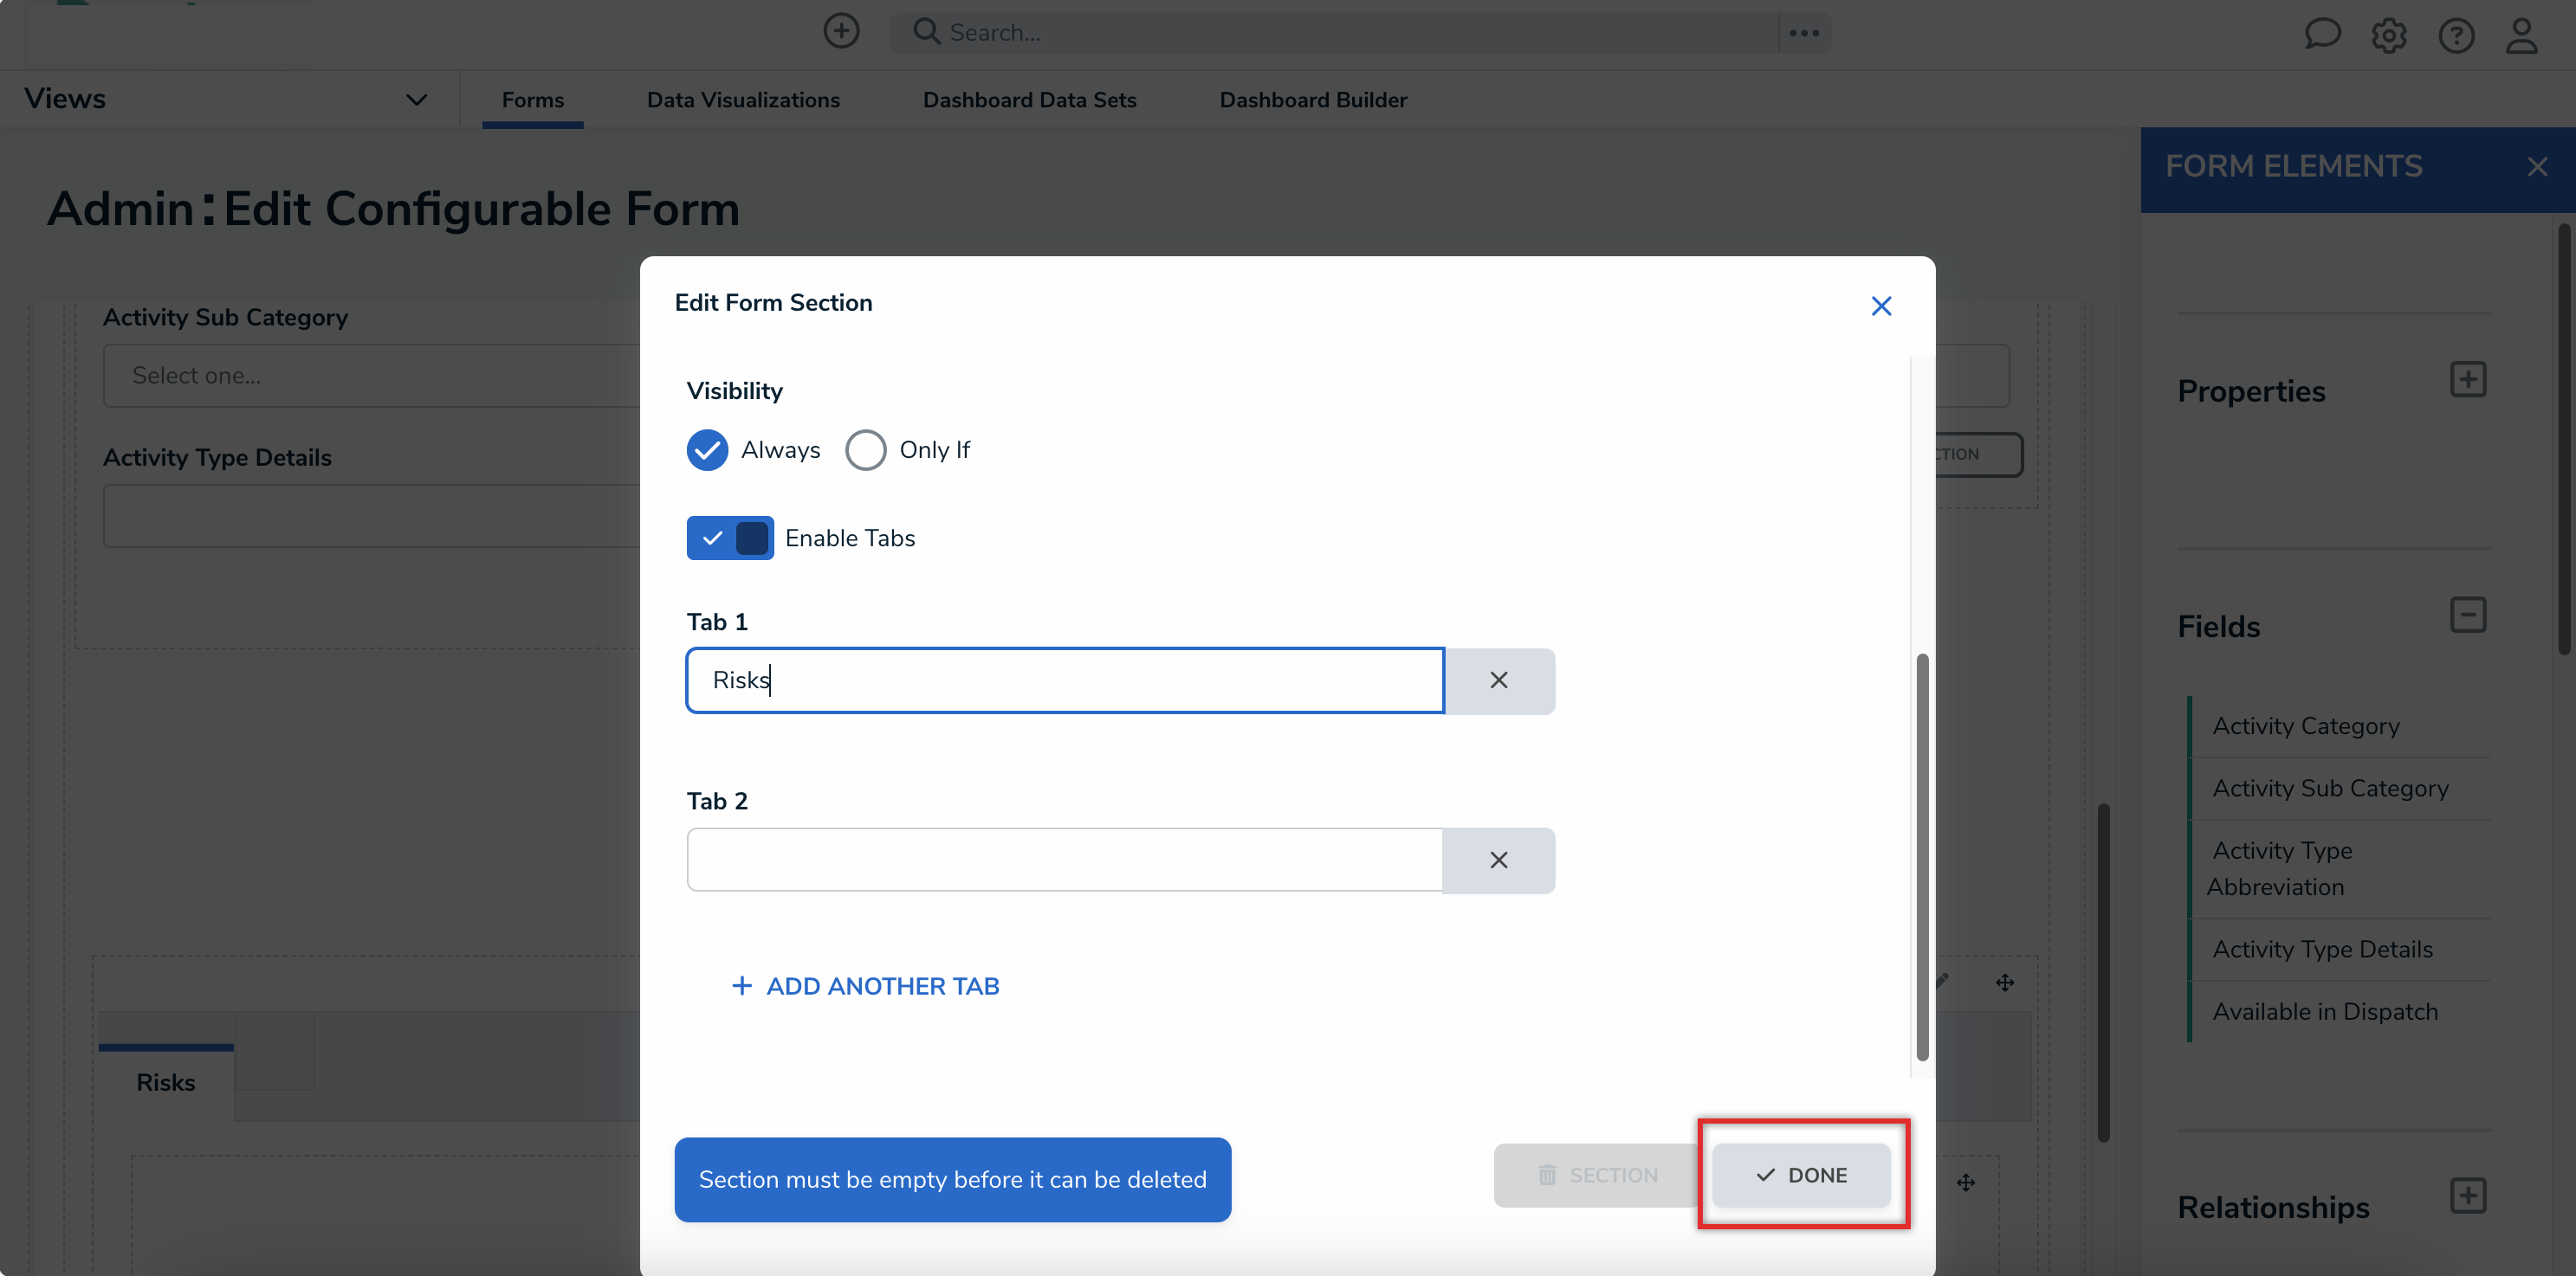Screen dimensions: 2576x1276
Task: Click the plus create icon beside search
Action: pos(841,32)
